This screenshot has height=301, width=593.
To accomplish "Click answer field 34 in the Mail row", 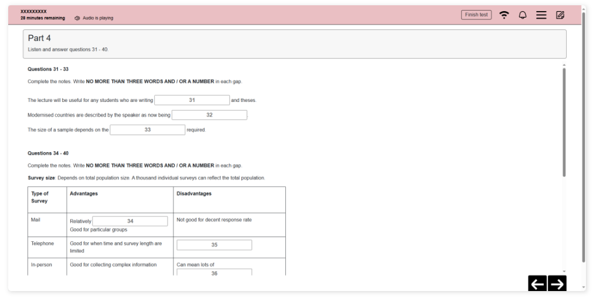I will coord(130,221).
